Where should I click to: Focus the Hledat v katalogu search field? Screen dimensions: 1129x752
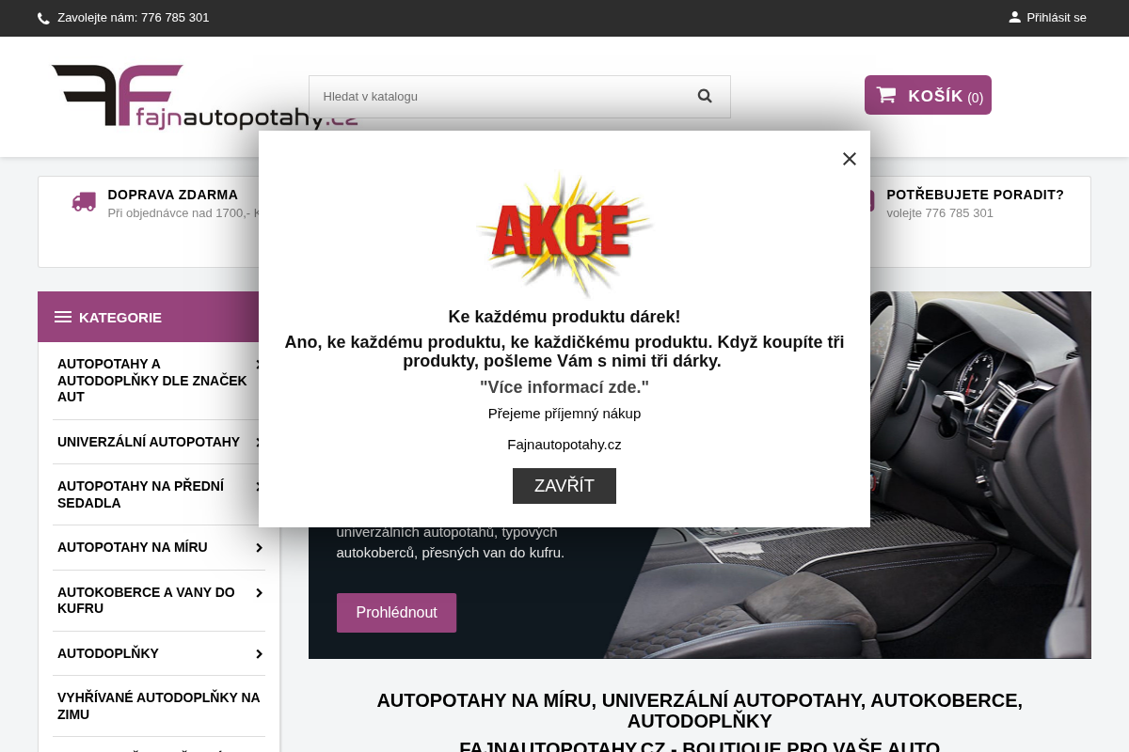[519, 97]
